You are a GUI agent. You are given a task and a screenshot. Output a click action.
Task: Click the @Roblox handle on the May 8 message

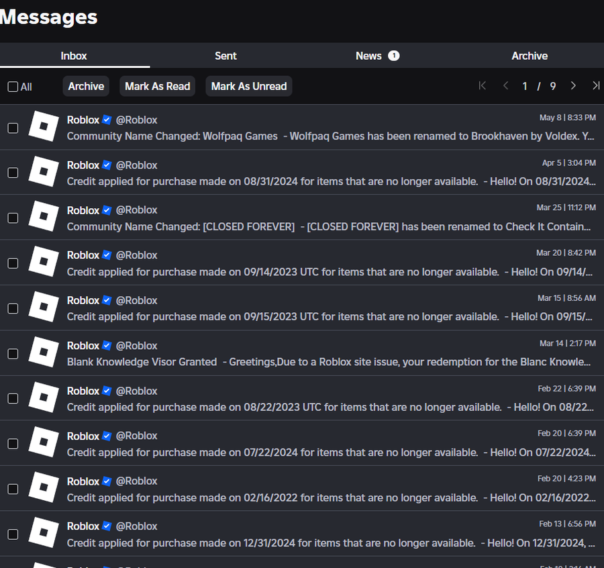(136, 120)
